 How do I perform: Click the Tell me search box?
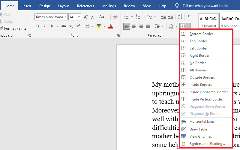(205, 6)
